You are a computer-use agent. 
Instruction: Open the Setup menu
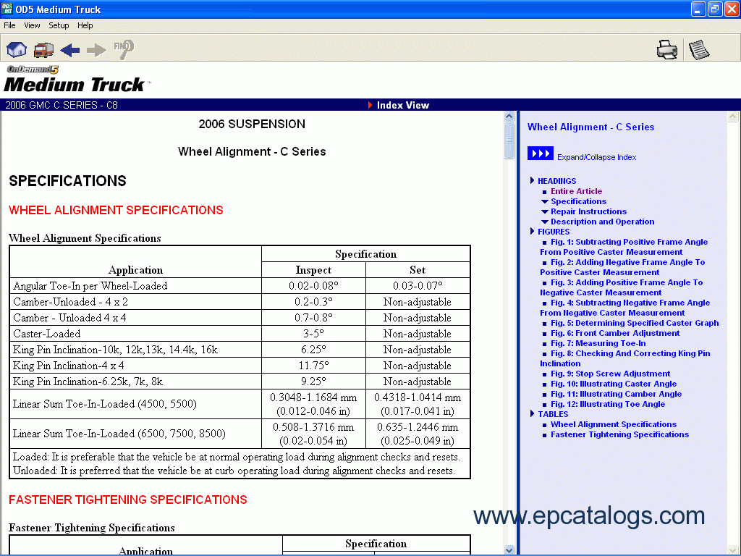pos(59,25)
